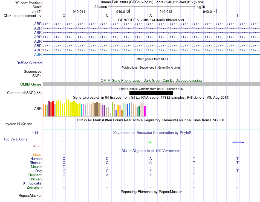Open the light blue ABR transcript label

click(x=38, y=54)
